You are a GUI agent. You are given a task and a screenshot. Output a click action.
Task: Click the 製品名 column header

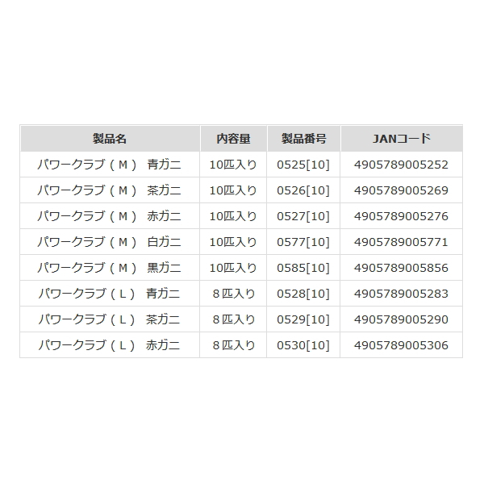click(110, 139)
